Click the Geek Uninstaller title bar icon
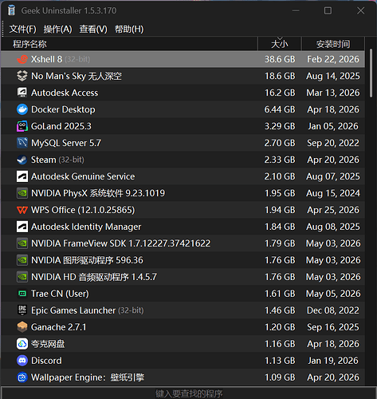The image size is (377, 399). pos(11,10)
